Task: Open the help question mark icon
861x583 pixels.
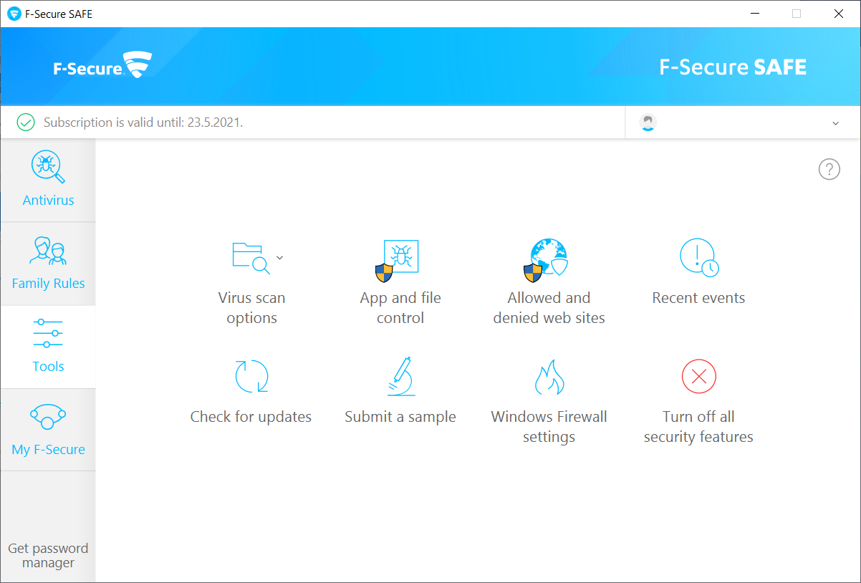Action: [x=829, y=169]
